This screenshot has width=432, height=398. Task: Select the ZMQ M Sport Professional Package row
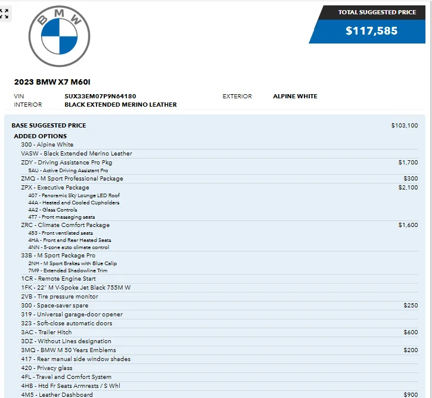tap(219, 179)
